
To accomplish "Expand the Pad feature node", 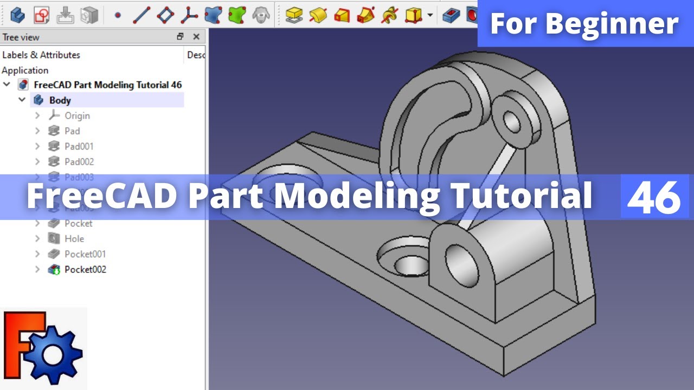I will (x=37, y=131).
